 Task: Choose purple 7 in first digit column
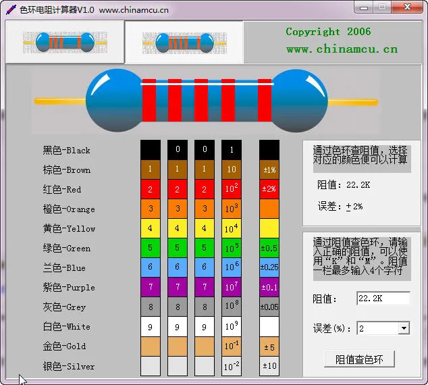tap(150, 287)
